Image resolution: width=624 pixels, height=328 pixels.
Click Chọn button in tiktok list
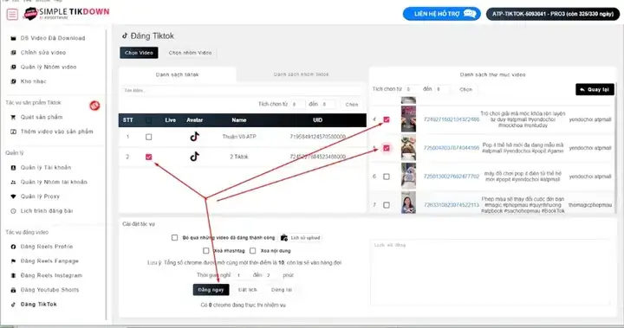point(351,104)
